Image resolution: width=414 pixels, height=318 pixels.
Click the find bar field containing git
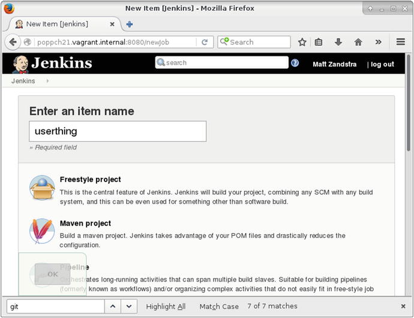pos(55,307)
